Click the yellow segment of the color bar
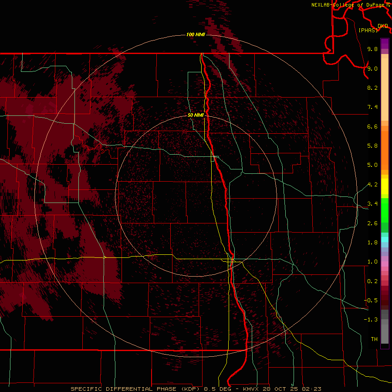 (385, 186)
